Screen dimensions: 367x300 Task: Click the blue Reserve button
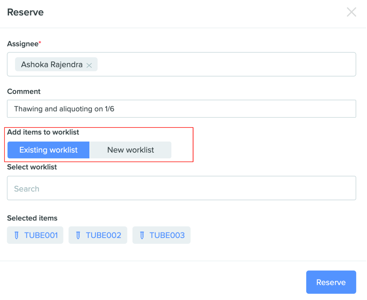(x=331, y=282)
